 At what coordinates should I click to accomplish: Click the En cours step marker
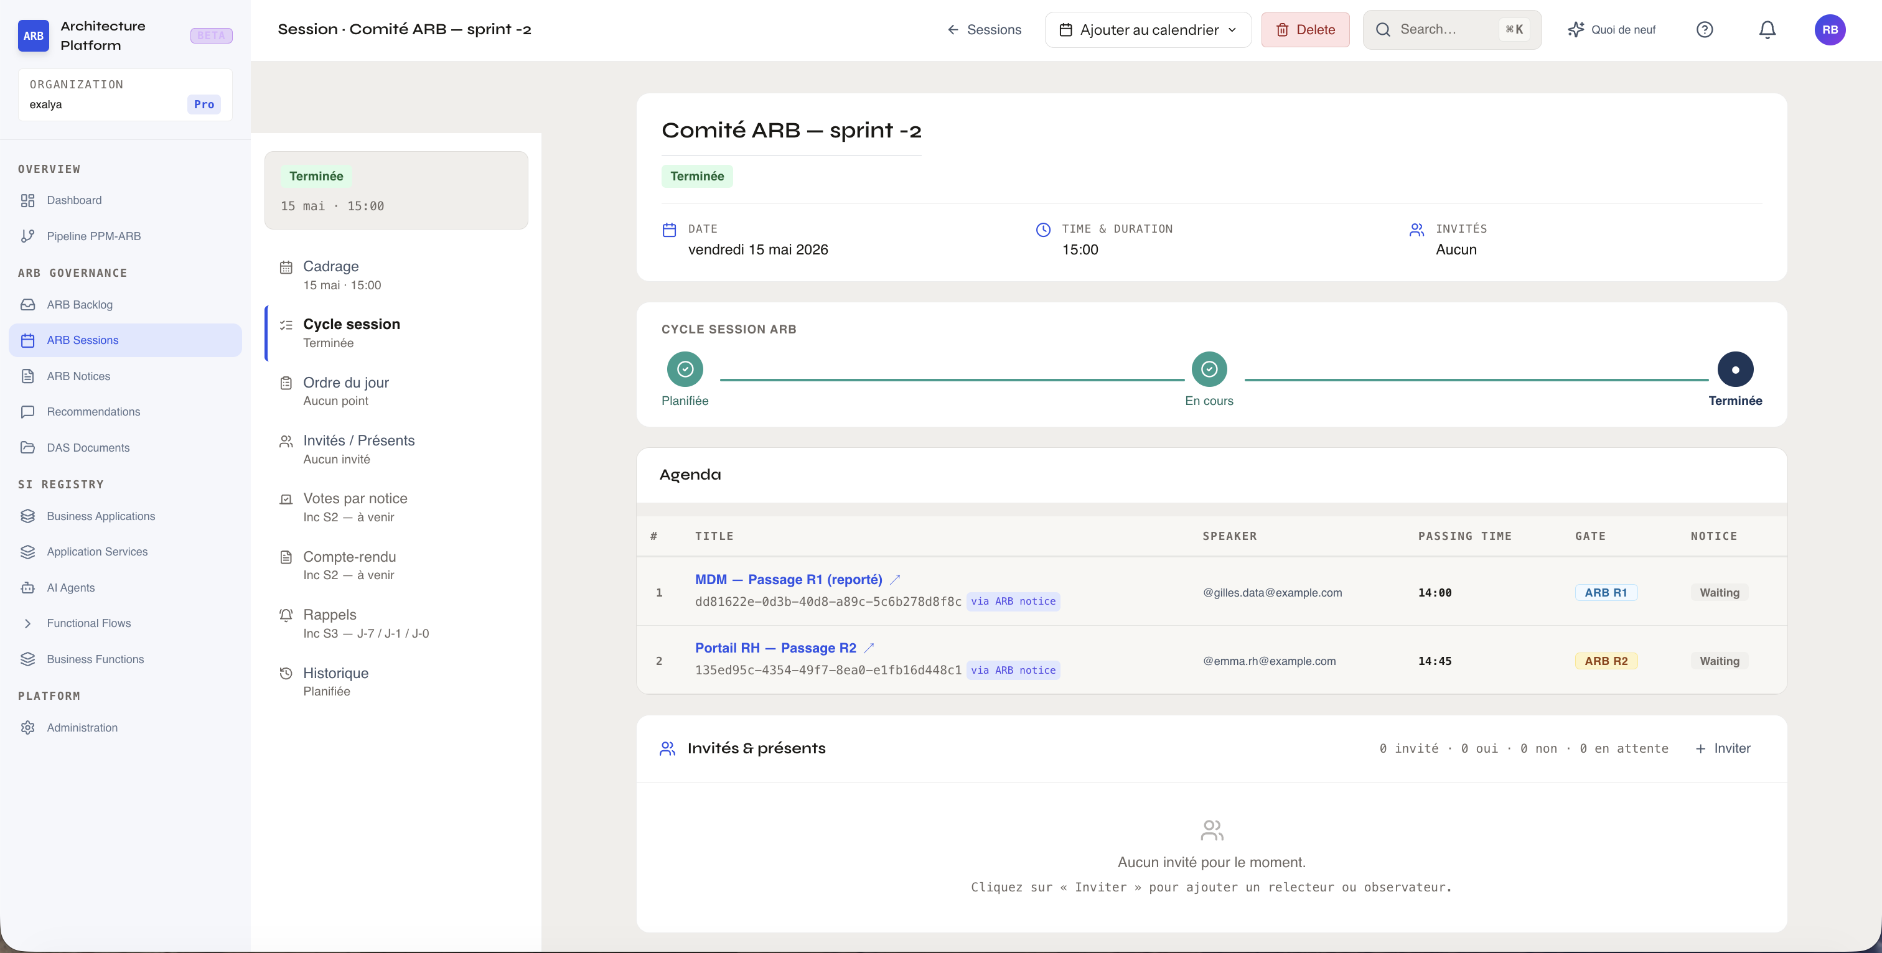(x=1209, y=370)
